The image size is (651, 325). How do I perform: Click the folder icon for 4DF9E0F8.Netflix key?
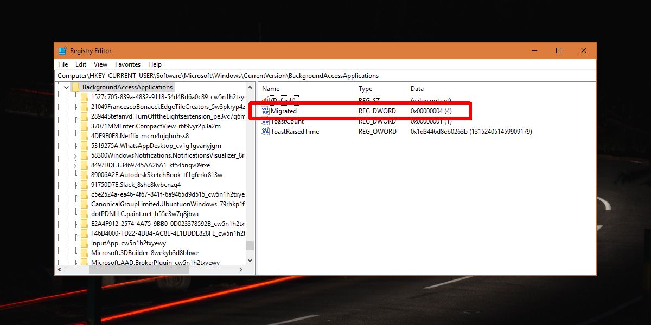(84, 135)
